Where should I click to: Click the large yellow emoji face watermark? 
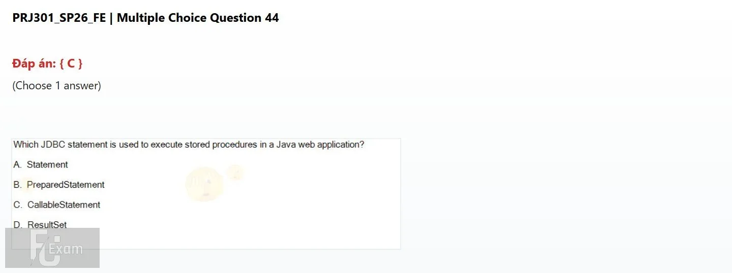point(204,184)
